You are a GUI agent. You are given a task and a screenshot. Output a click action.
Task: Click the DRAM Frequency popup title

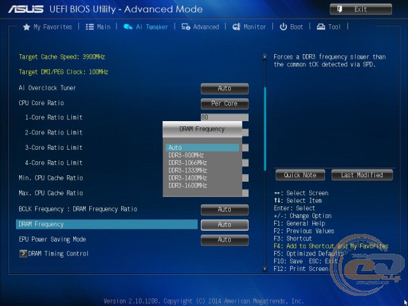pos(202,129)
